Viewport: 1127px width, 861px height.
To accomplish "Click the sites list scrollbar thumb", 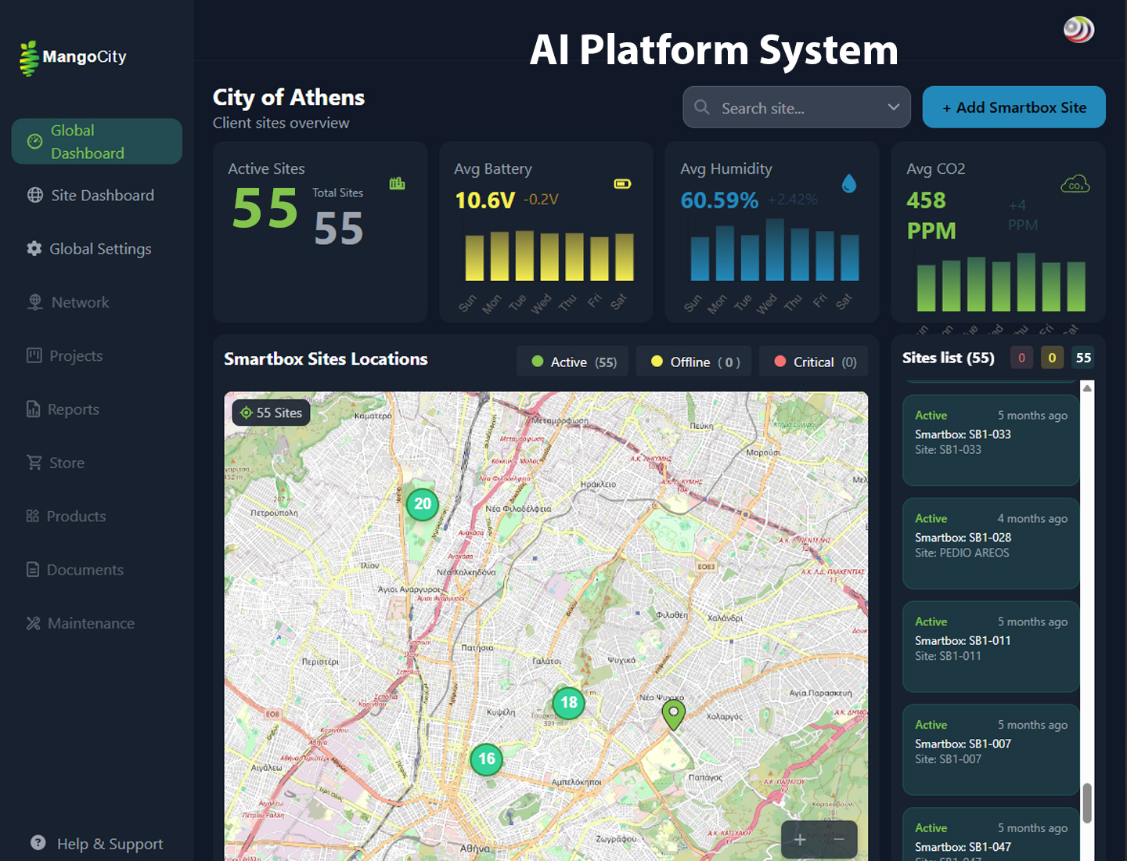I will (1086, 802).
